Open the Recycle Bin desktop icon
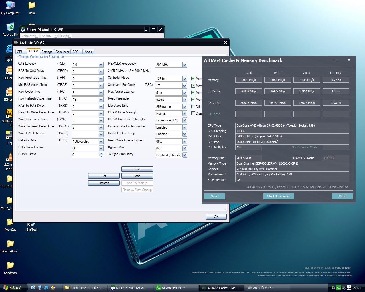 coord(10,27)
